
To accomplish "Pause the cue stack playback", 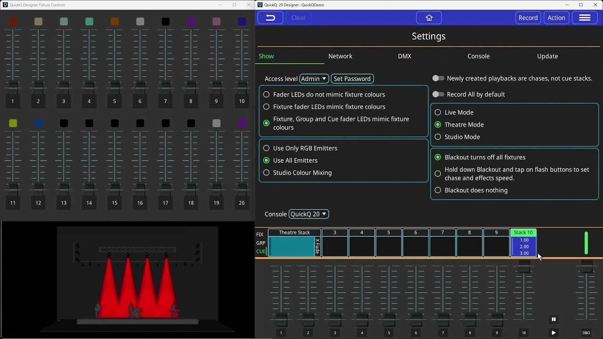I will click(x=554, y=319).
